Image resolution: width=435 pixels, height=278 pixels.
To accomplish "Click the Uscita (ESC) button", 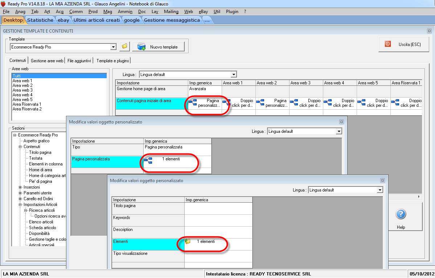I will [404, 44].
